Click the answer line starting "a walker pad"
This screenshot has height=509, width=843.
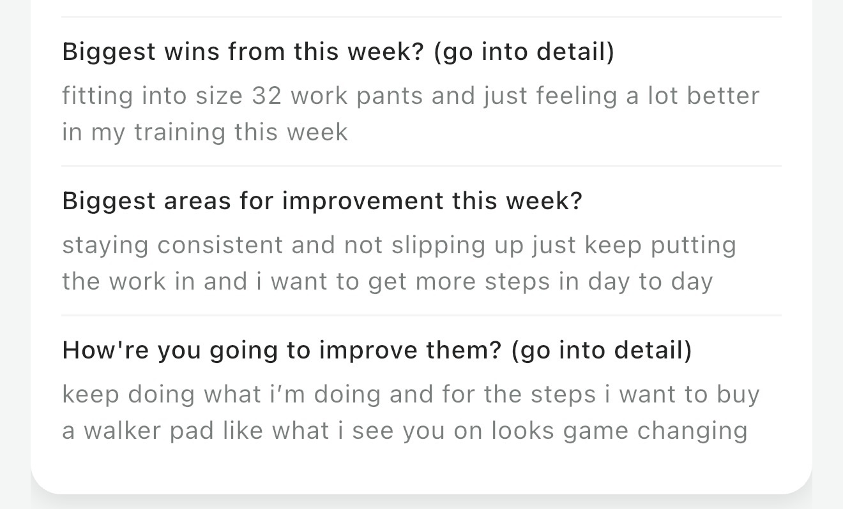(x=405, y=431)
